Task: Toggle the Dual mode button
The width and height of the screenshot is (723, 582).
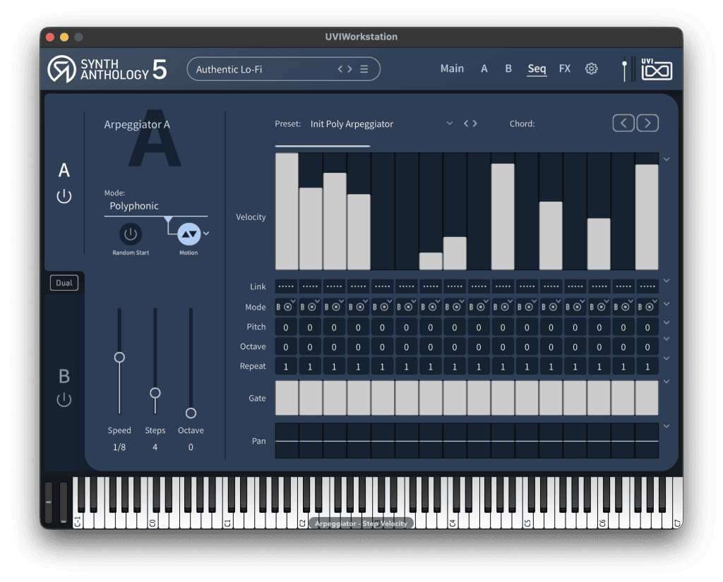Action: [64, 283]
